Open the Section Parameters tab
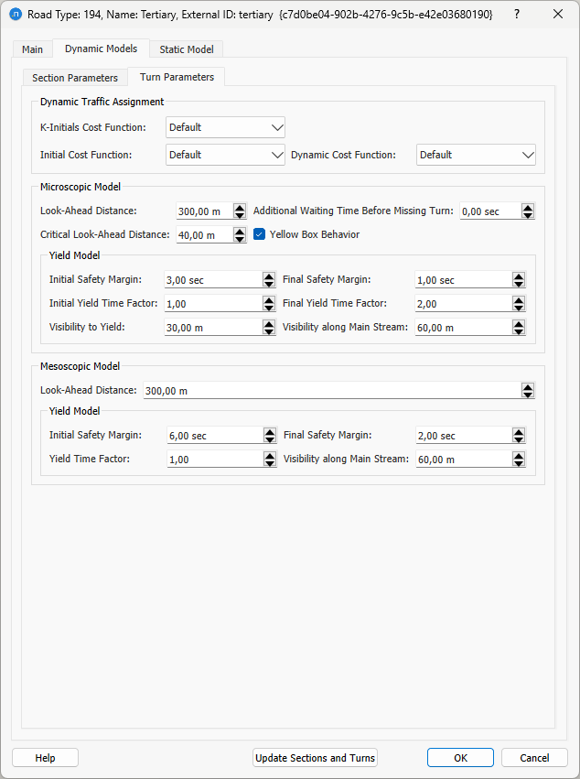580x779 pixels. pyautogui.click(x=74, y=78)
